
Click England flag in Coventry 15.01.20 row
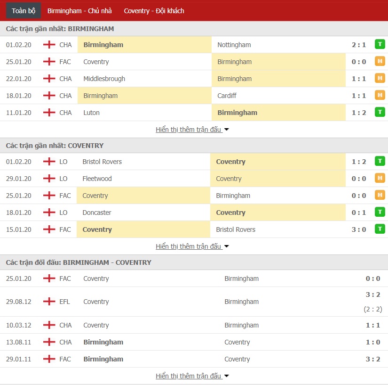click(49, 229)
